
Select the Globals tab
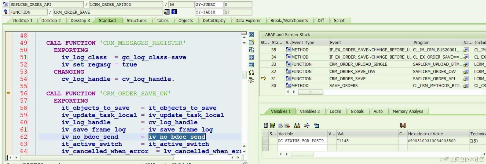point(357,111)
